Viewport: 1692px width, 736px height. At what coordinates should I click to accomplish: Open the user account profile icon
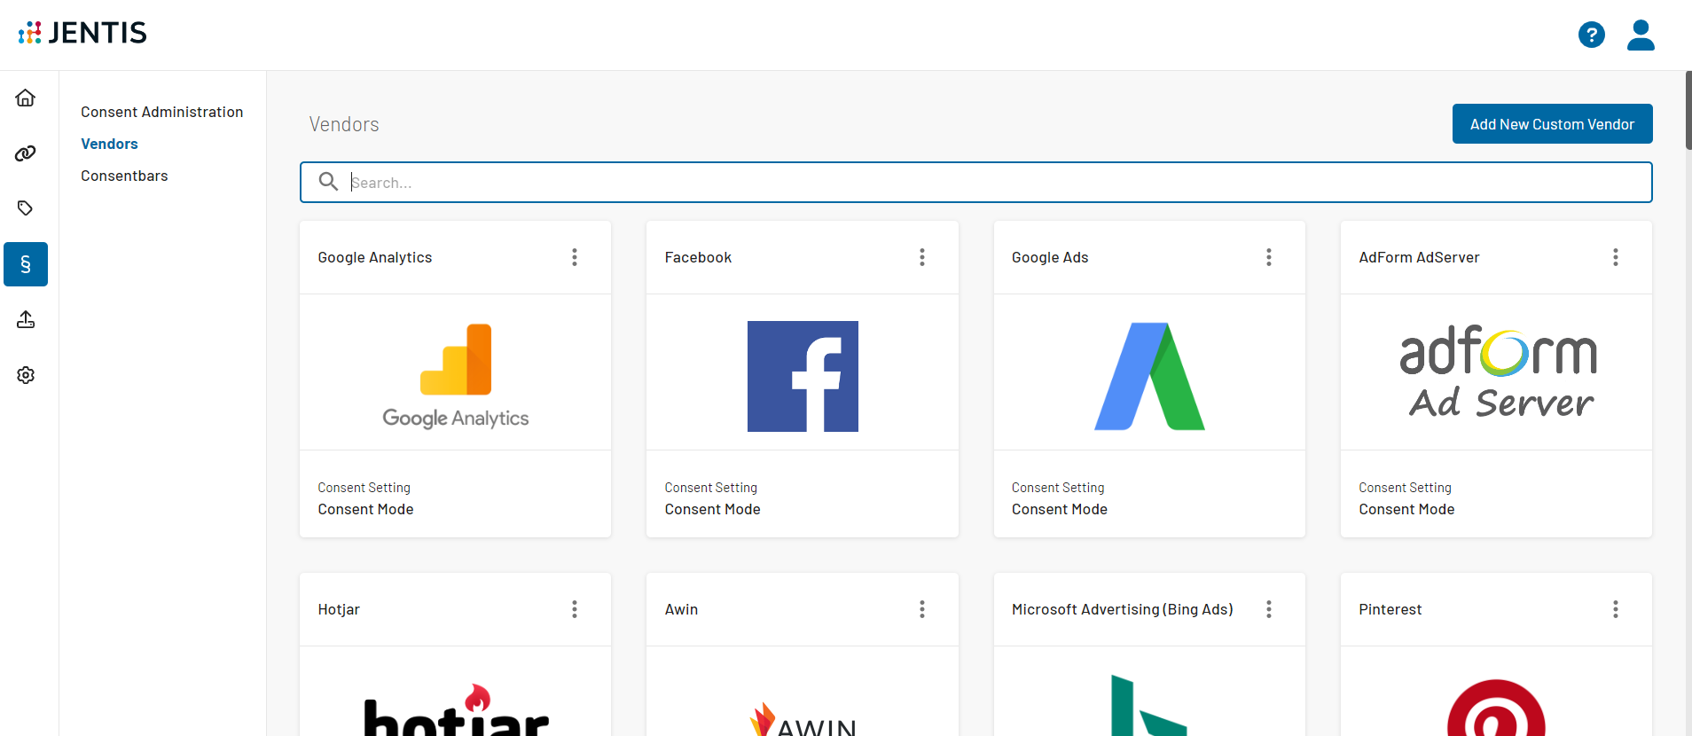point(1641,35)
